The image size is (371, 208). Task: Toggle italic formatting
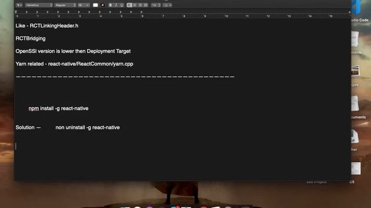coord(116,5)
